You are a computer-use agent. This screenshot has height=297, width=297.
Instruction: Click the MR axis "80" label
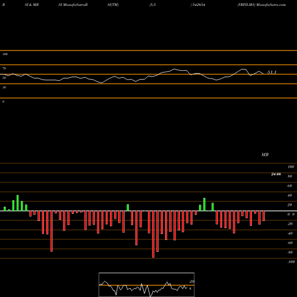click(x=290, y=176)
